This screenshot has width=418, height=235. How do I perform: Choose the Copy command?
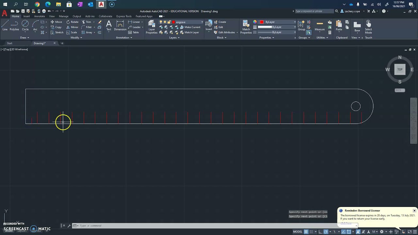point(56,27)
